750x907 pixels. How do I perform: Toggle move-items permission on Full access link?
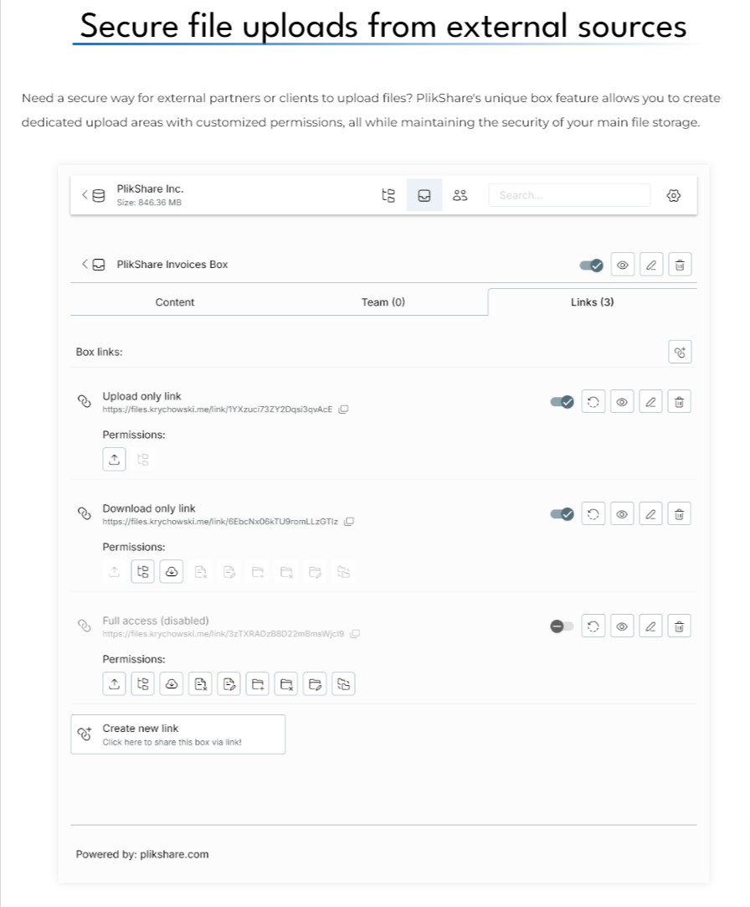click(343, 683)
